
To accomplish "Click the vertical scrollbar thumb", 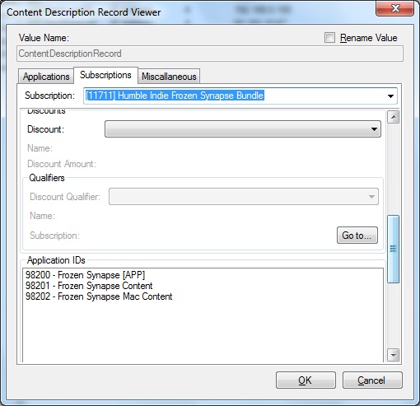I will click(x=393, y=249).
